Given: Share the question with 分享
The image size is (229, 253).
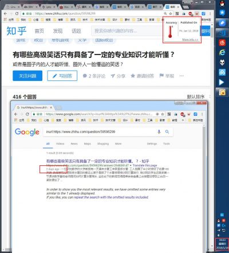Looking at the screenshot, I should [x=118, y=76].
